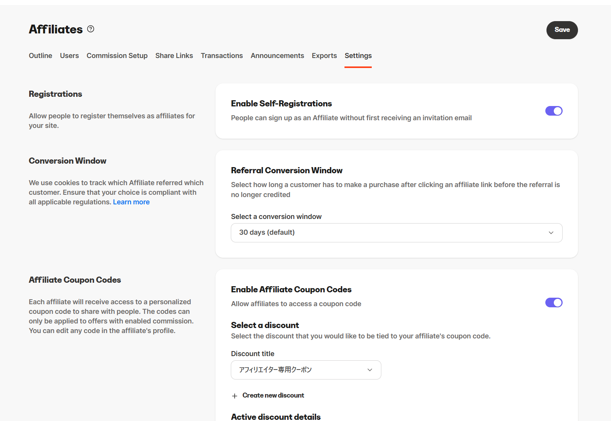Open the Exports tab
Image resolution: width=611 pixels, height=421 pixels.
tap(324, 56)
